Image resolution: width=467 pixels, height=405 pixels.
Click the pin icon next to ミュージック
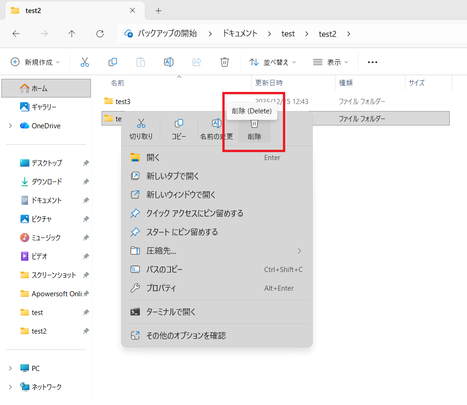tap(86, 237)
